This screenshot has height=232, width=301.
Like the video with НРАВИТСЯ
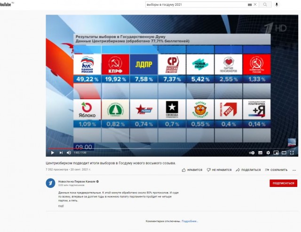pos(192,170)
